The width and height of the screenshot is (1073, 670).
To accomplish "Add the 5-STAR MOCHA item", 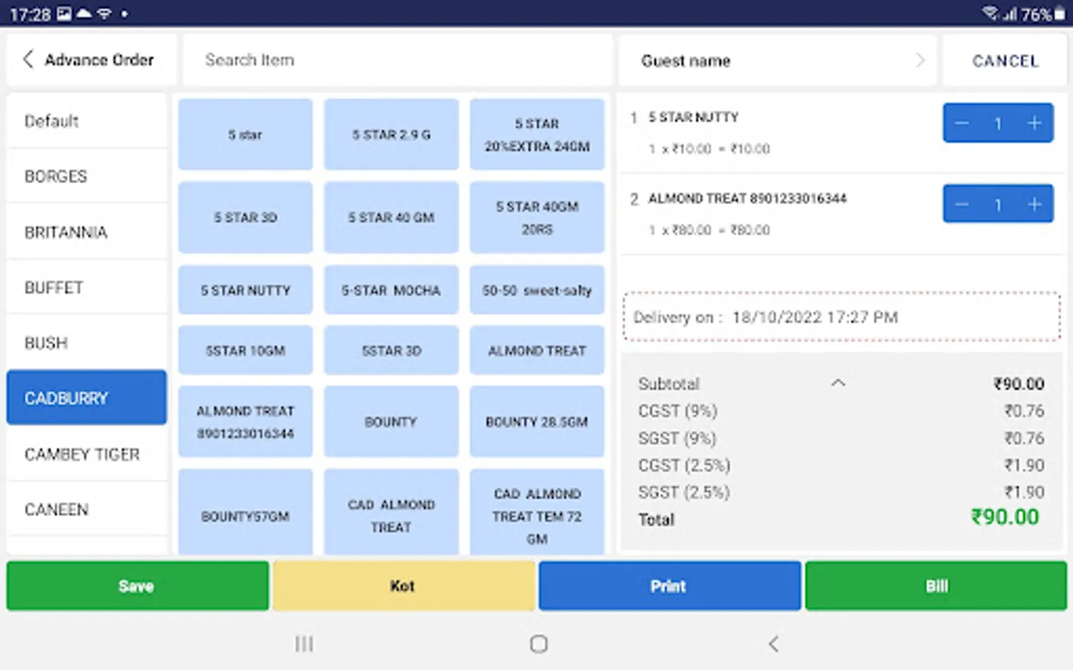I will (391, 290).
